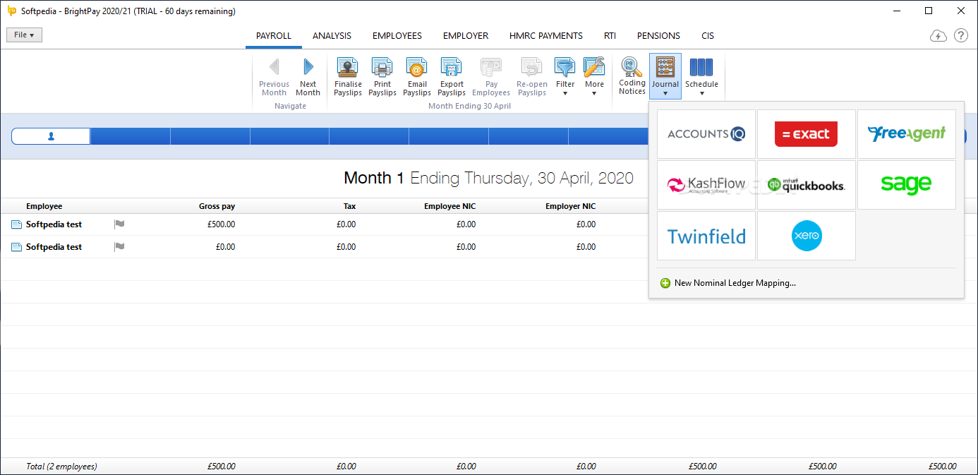Choose Sage journal format
This screenshot has height=475, width=978.
pos(907,185)
